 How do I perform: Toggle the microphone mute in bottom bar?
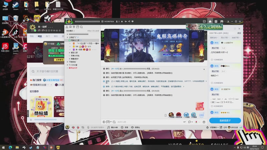coord(88,127)
